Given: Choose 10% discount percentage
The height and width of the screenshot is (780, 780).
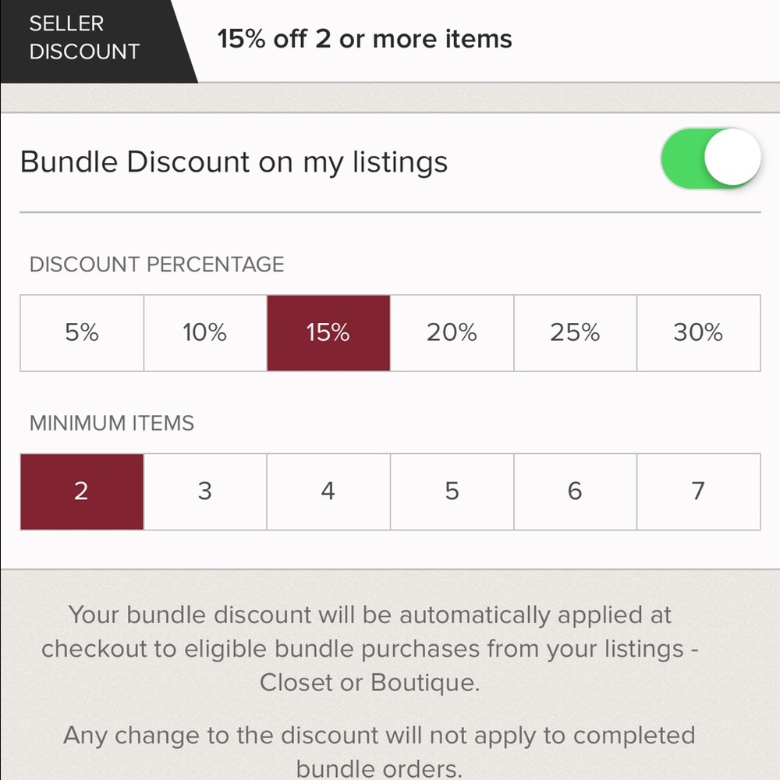Looking at the screenshot, I should [x=205, y=333].
